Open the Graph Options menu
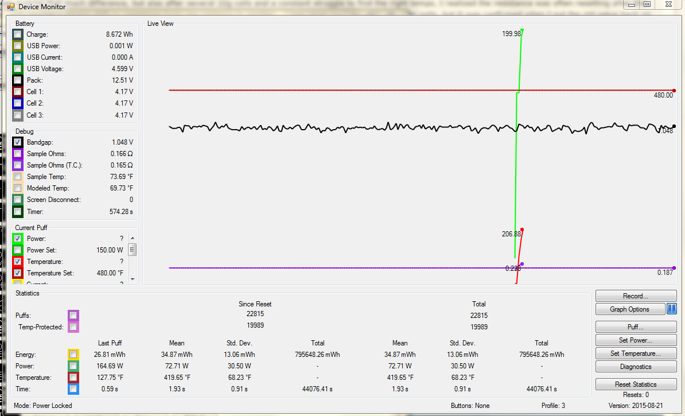The image size is (685, 416). 629,309
